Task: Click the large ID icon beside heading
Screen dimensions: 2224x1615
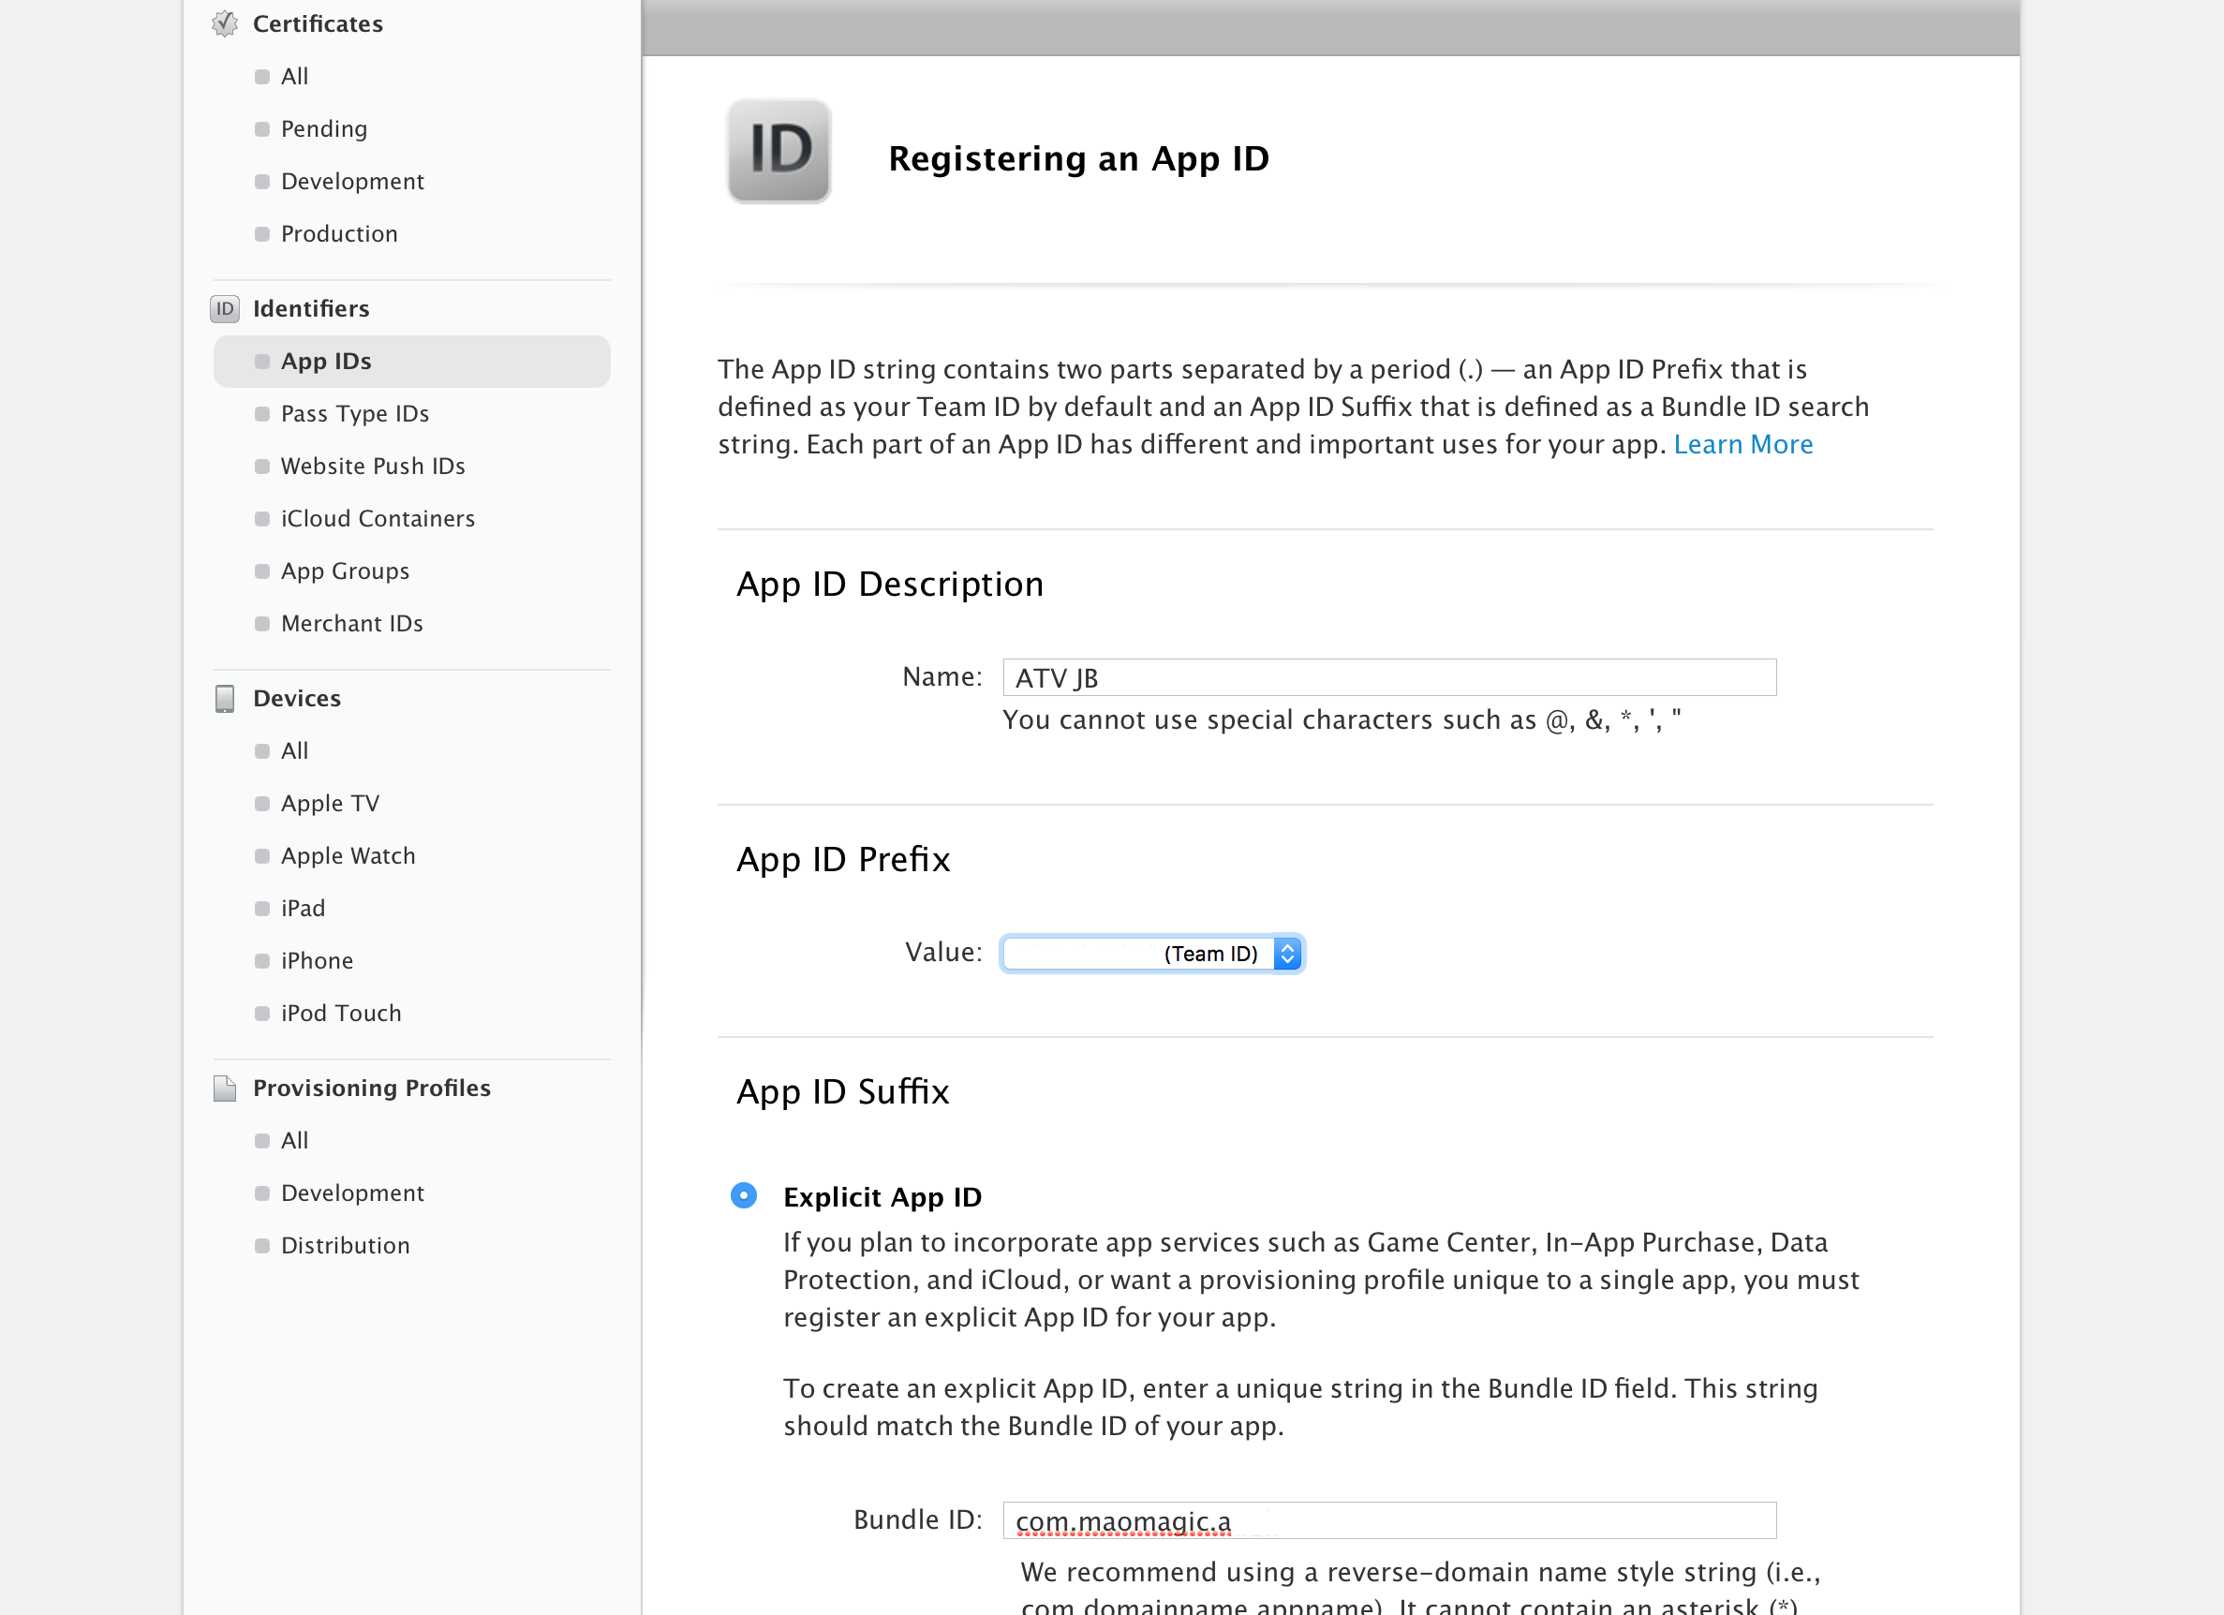Action: 778,152
